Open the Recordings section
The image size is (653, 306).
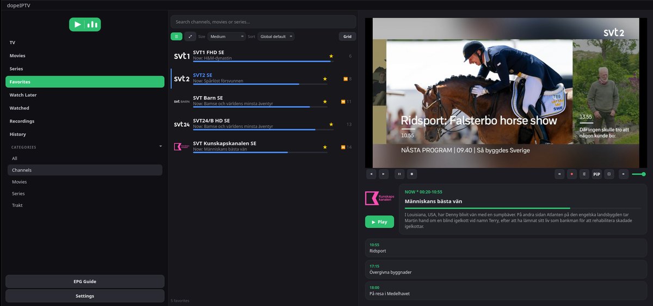click(x=85, y=121)
